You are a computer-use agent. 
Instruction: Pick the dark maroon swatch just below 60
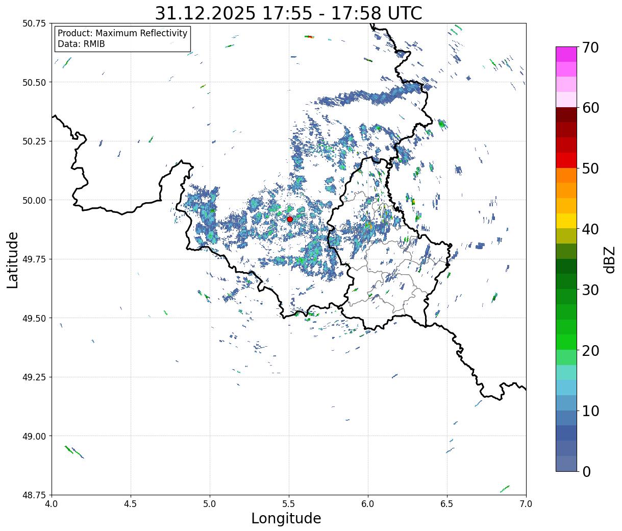[x=566, y=115]
